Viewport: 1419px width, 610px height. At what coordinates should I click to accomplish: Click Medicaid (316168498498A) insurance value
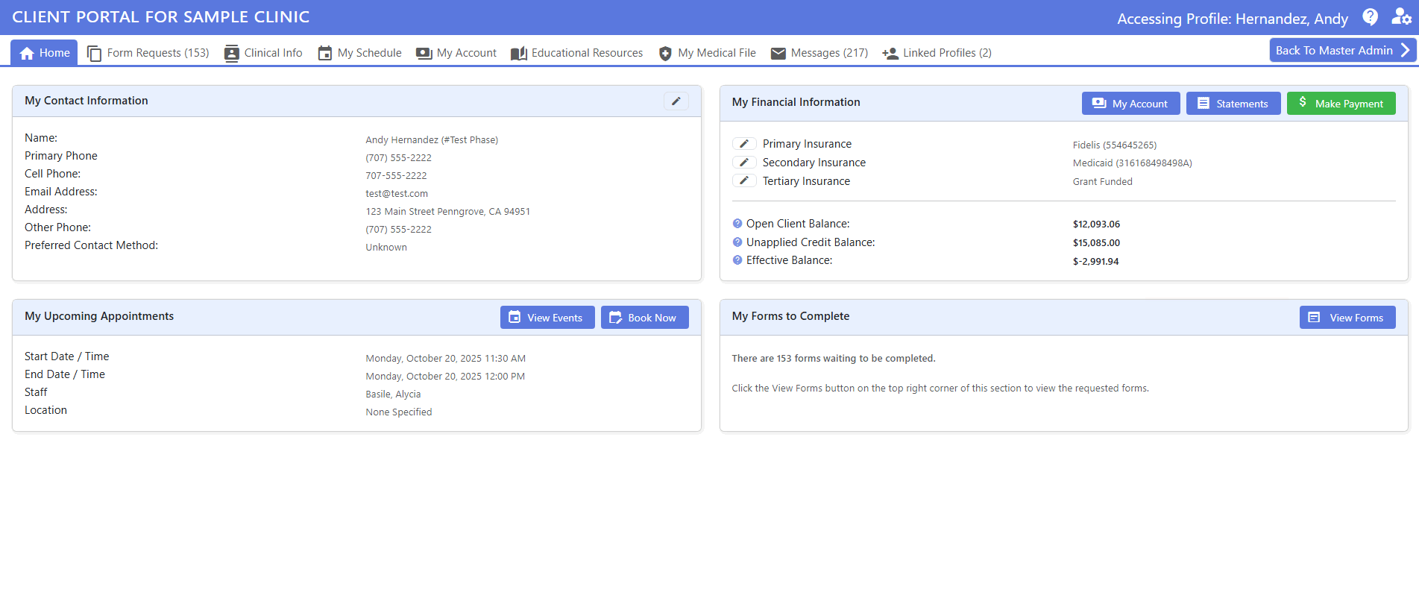pos(1133,163)
